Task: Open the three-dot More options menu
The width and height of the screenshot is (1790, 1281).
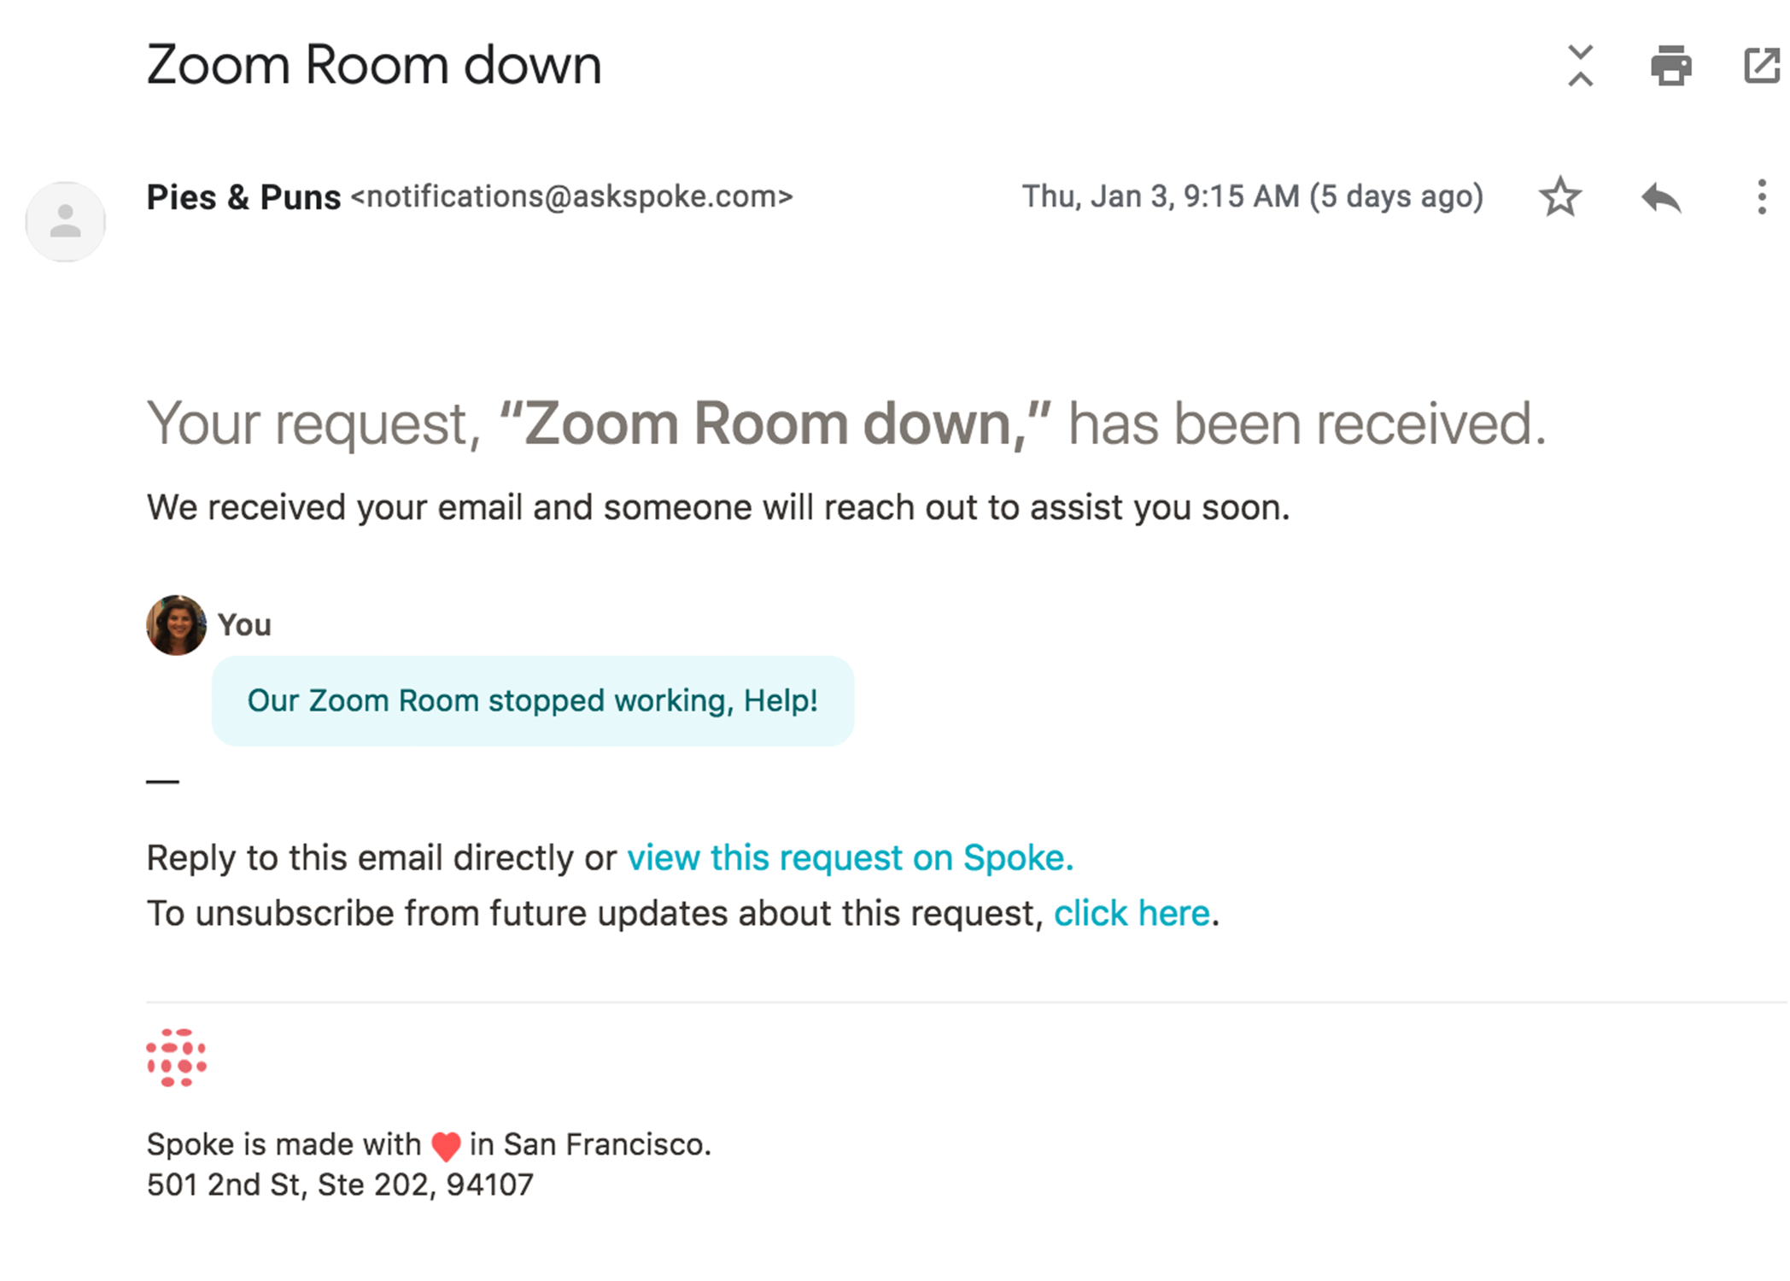Action: coord(1761,197)
